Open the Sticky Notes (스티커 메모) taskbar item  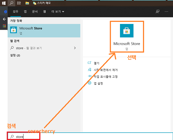(x=42, y=3)
